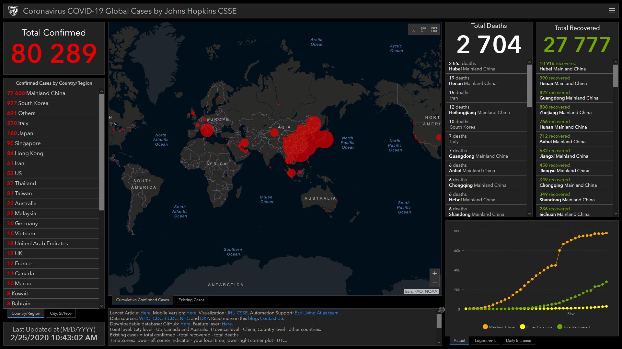
Task: Zoom in with the map plus button
Action: (x=434, y=273)
